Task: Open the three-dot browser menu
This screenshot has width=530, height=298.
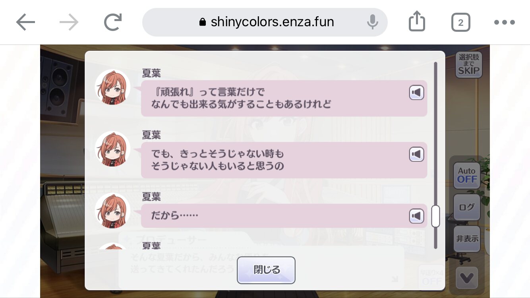Action: (505, 22)
